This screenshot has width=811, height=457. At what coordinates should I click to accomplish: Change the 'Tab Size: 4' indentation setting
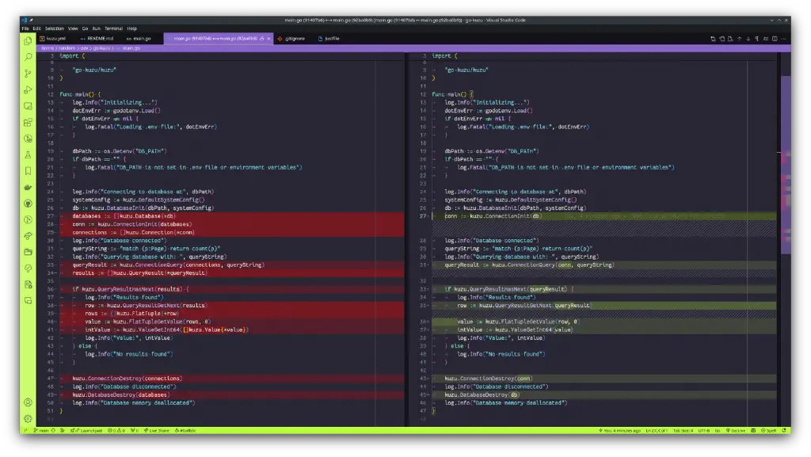(683, 431)
